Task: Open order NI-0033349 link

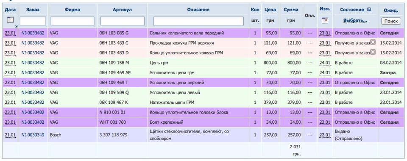Action: coord(33,135)
